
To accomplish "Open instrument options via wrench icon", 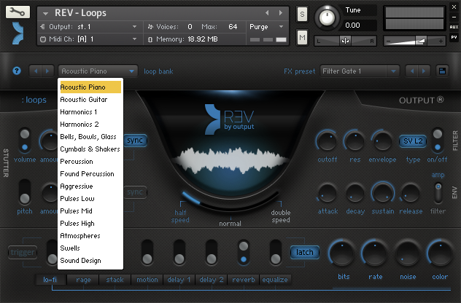I will click(x=18, y=12).
